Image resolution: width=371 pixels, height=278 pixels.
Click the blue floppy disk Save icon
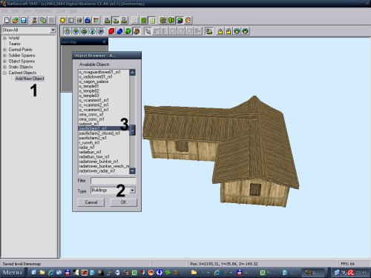[24, 20]
